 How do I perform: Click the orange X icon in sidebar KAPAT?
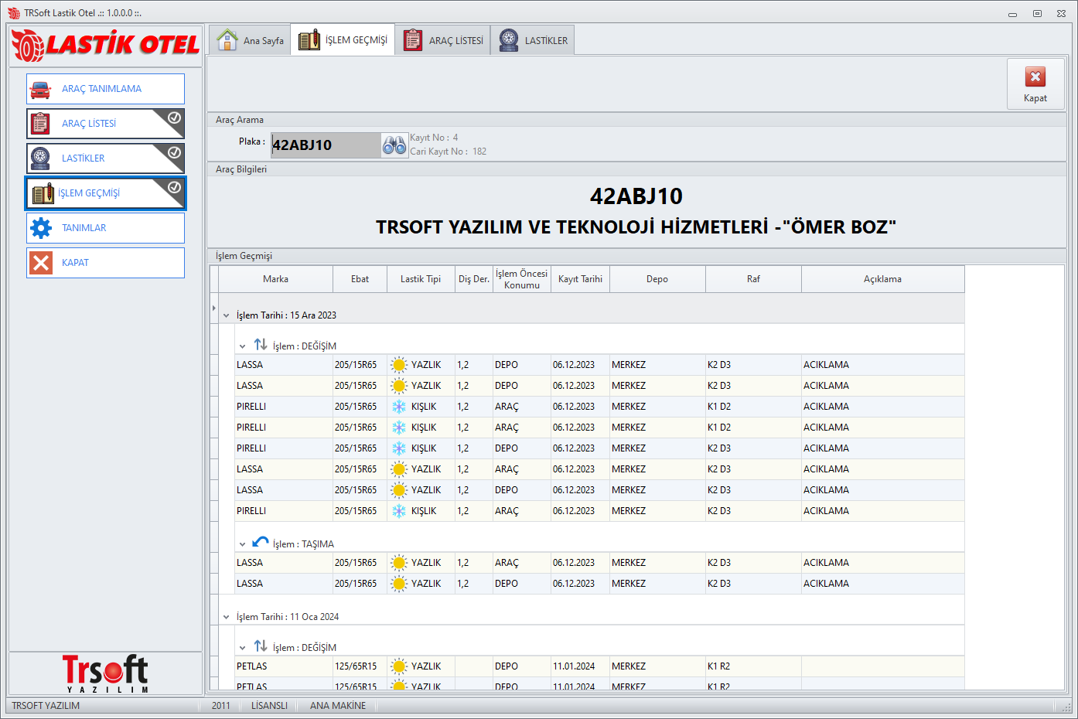coord(40,263)
